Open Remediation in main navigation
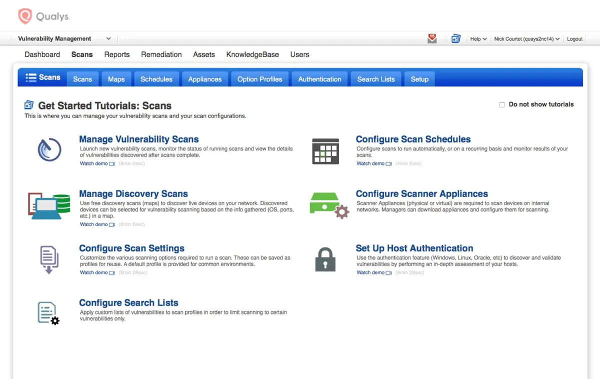This screenshot has height=379, width=600. pos(161,54)
